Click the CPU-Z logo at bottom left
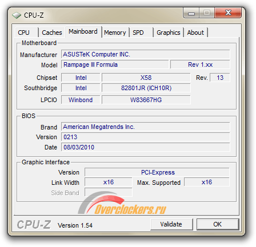 coord(34,225)
